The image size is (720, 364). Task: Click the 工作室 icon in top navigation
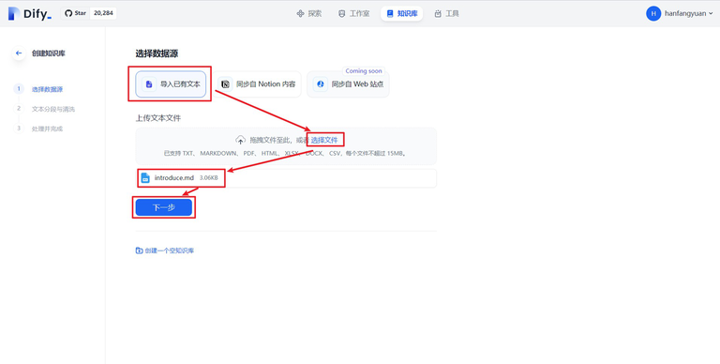pyautogui.click(x=341, y=14)
